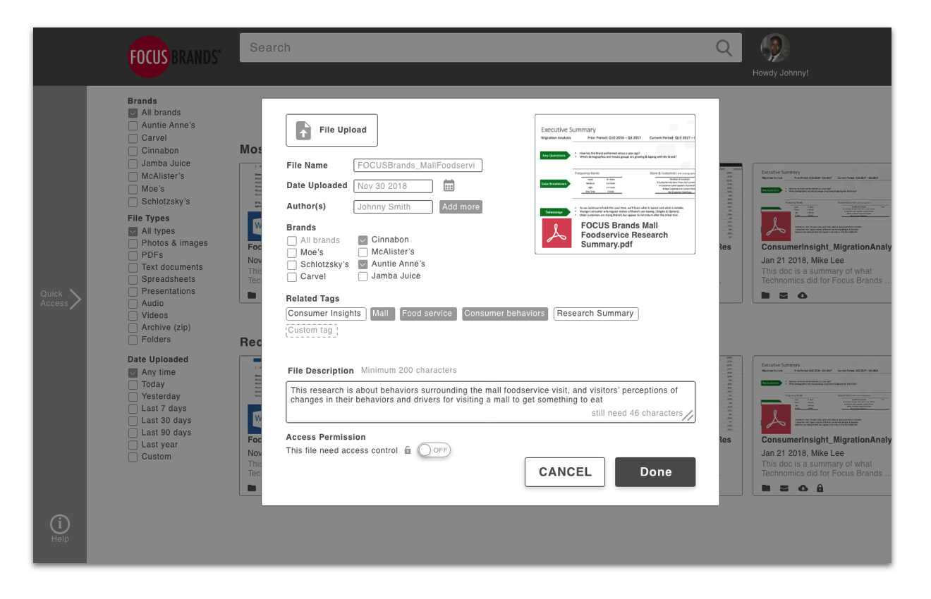Viewport: 931px width, 599px height.
Task: Check All brands in the dialog
Action: [291, 241]
